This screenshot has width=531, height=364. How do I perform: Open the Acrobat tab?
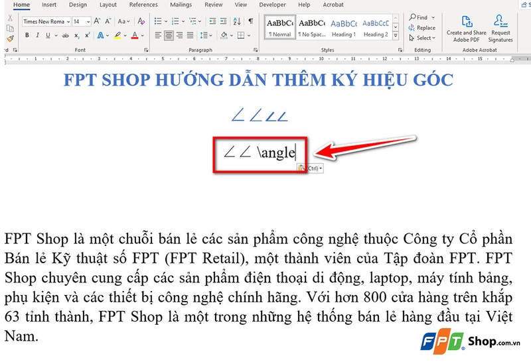[333, 5]
